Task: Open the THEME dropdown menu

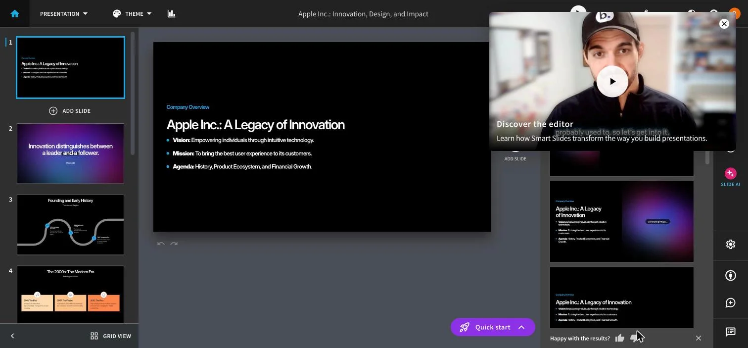Action: tap(132, 14)
